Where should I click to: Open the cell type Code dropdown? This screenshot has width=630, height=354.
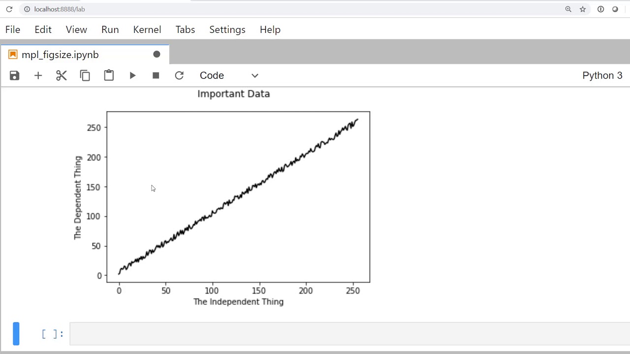point(229,75)
